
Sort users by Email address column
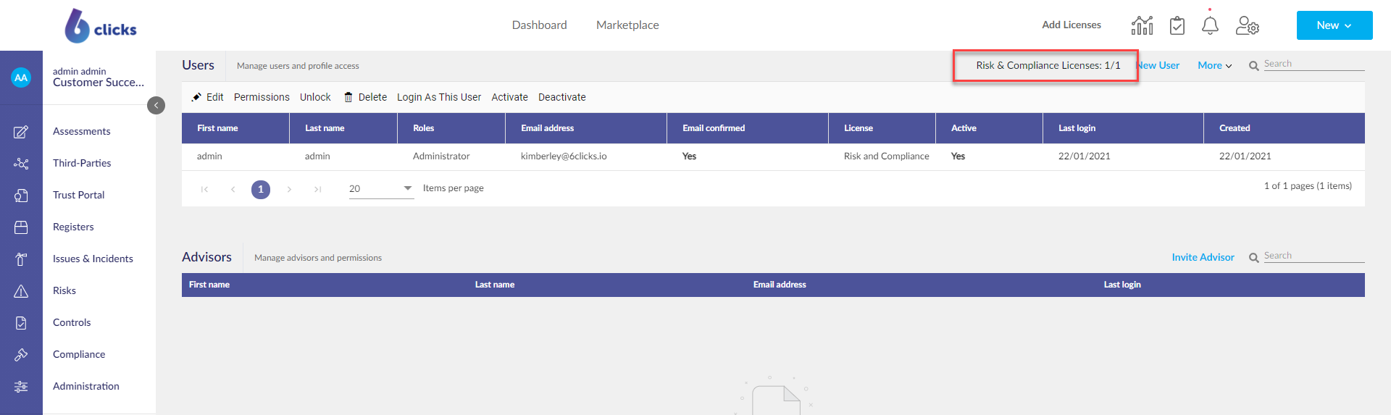tap(586, 128)
